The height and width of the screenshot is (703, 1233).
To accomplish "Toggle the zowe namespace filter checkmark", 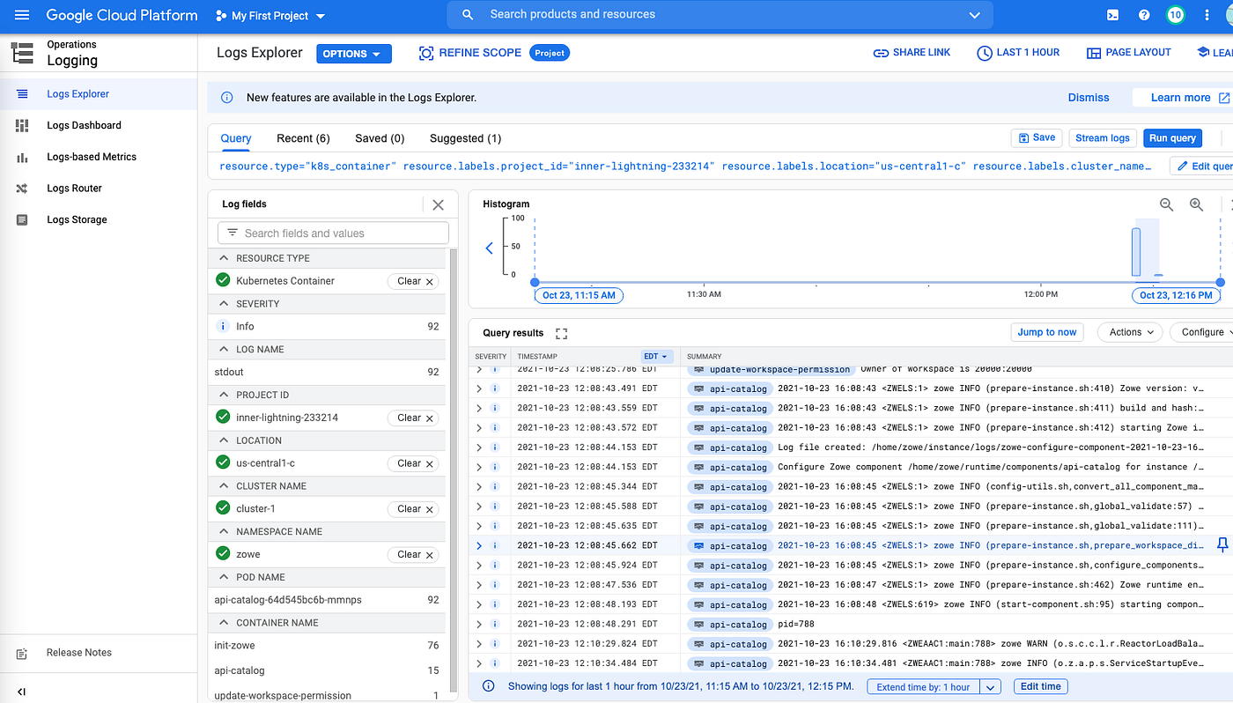I will [x=223, y=553].
